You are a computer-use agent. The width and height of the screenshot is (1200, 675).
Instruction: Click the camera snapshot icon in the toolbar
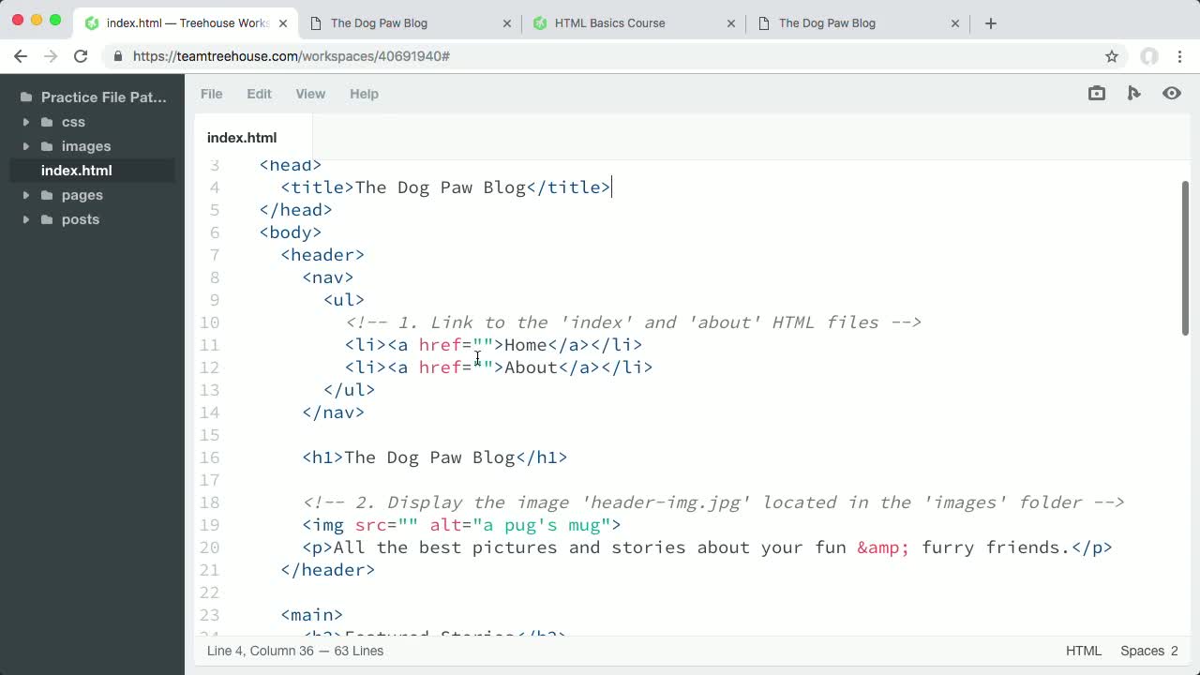1096,93
